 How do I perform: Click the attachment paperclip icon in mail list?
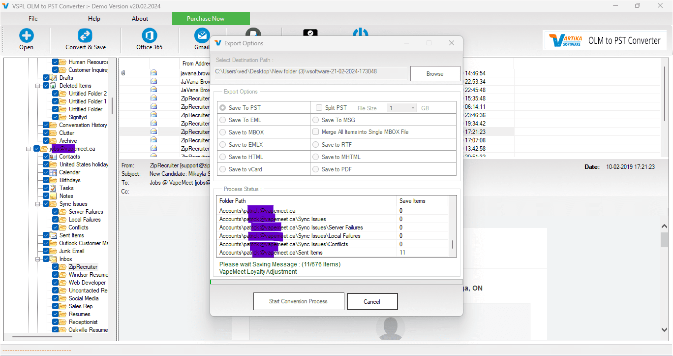coord(123,73)
